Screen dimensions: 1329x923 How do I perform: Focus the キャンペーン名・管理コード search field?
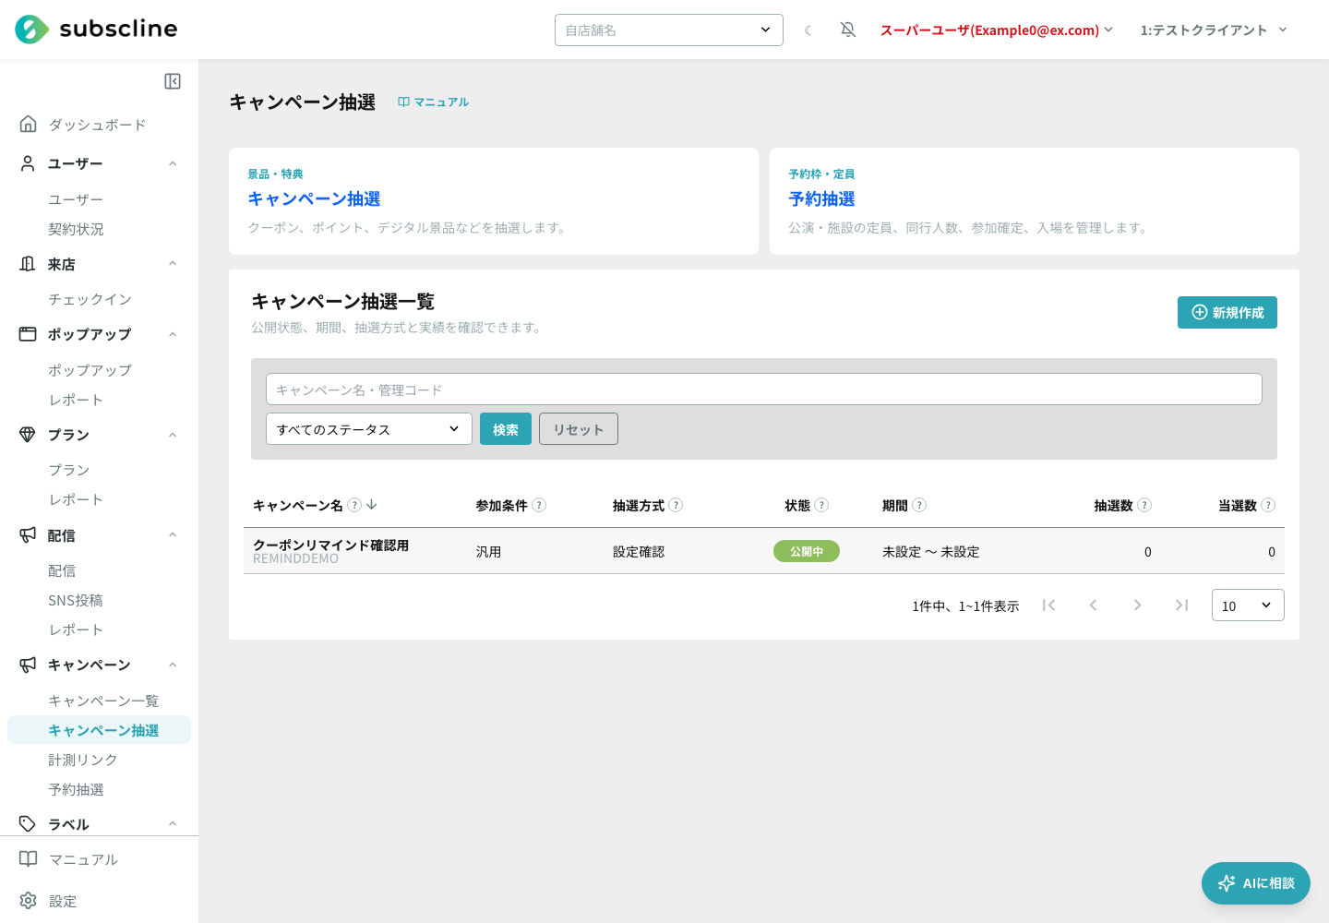tap(764, 390)
